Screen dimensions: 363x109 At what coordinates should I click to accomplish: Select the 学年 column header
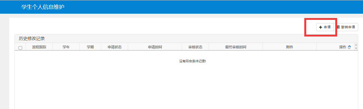tap(66, 47)
